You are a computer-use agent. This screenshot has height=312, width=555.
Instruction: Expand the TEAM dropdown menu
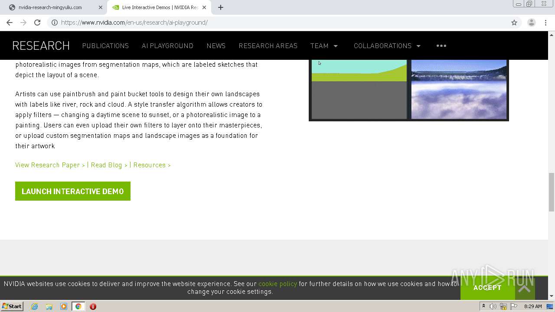click(x=324, y=45)
